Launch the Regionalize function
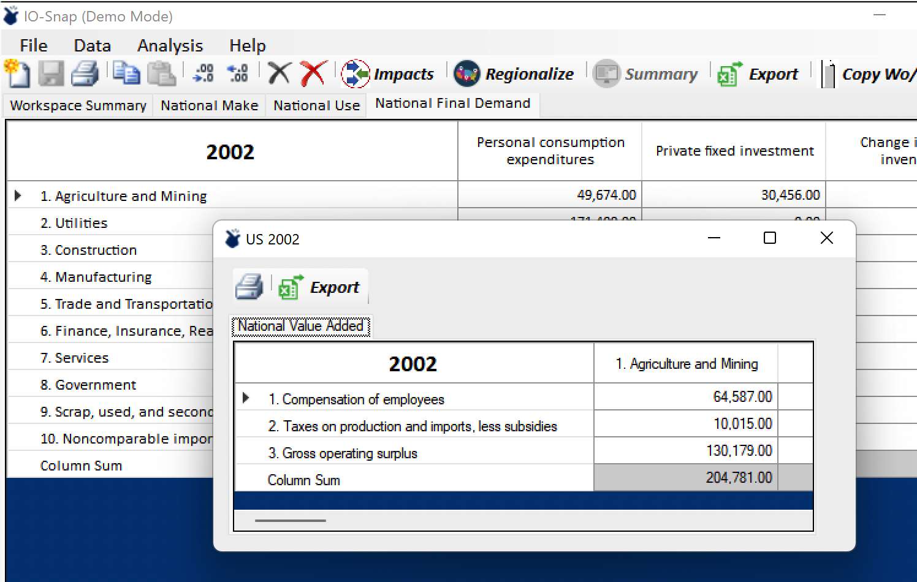 (x=514, y=74)
